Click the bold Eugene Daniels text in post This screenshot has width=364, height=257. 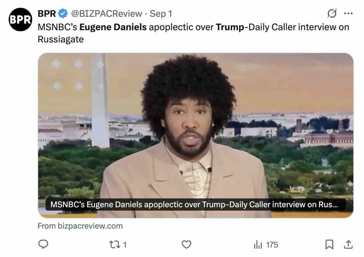113,27
